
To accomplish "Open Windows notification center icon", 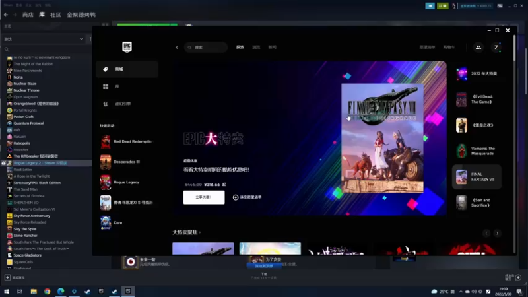I will click(519, 292).
